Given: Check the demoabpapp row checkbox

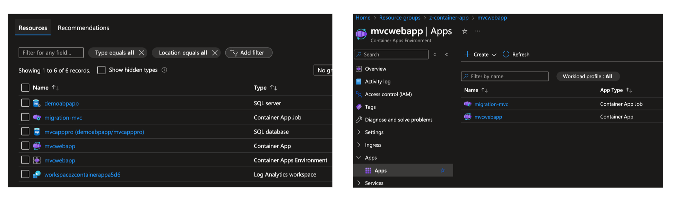Looking at the screenshot, I should point(25,103).
